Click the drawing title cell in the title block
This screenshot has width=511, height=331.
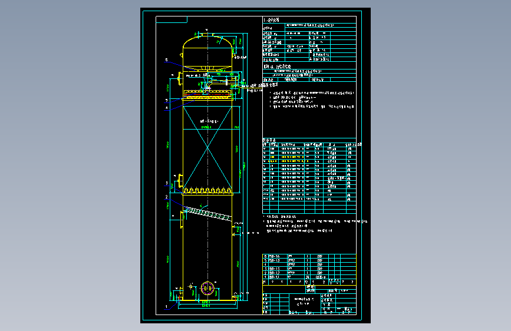[x=304, y=302]
